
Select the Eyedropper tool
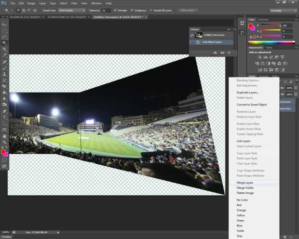coord(4,55)
